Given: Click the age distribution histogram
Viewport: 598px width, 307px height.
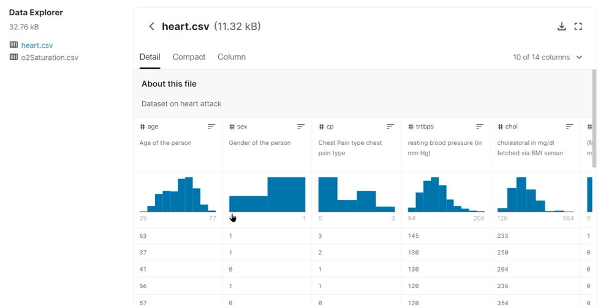Looking at the screenshot, I should pos(178,194).
